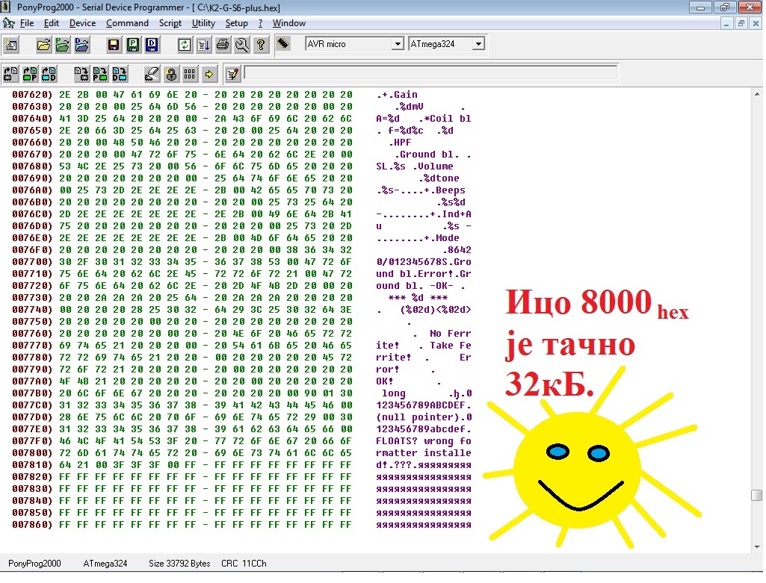766x583 pixels.
Task: Click the Write device toolbar icon
Action: point(81,73)
